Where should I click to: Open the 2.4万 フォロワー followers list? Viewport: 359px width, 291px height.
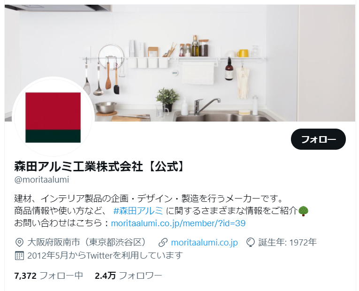(129, 276)
